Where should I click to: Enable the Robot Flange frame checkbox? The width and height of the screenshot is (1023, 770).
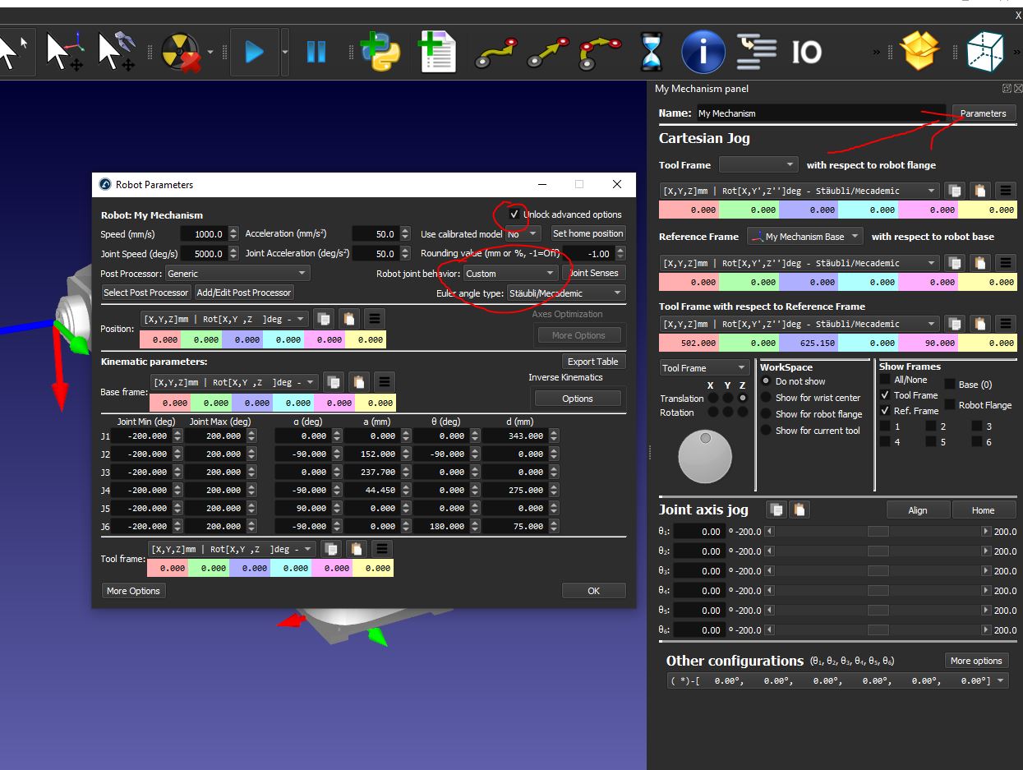coord(950,404)
